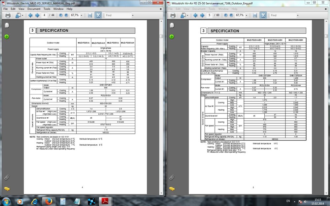Close document with x in right menu bar
This screenshot has width=330, height=206.
pos(326,9)
